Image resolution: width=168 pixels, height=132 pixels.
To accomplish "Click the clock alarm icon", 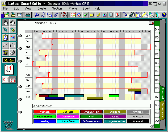I will [79, 15].
